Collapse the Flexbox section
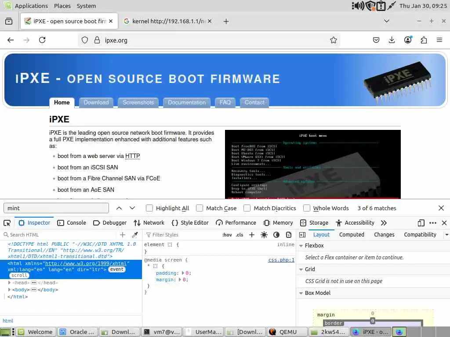The height and width of the screenshot is (337, 450). pos(301,246)
